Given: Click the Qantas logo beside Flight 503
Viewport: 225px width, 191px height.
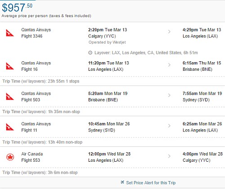Looking at the screenshot, I should [x=10, y=96].
